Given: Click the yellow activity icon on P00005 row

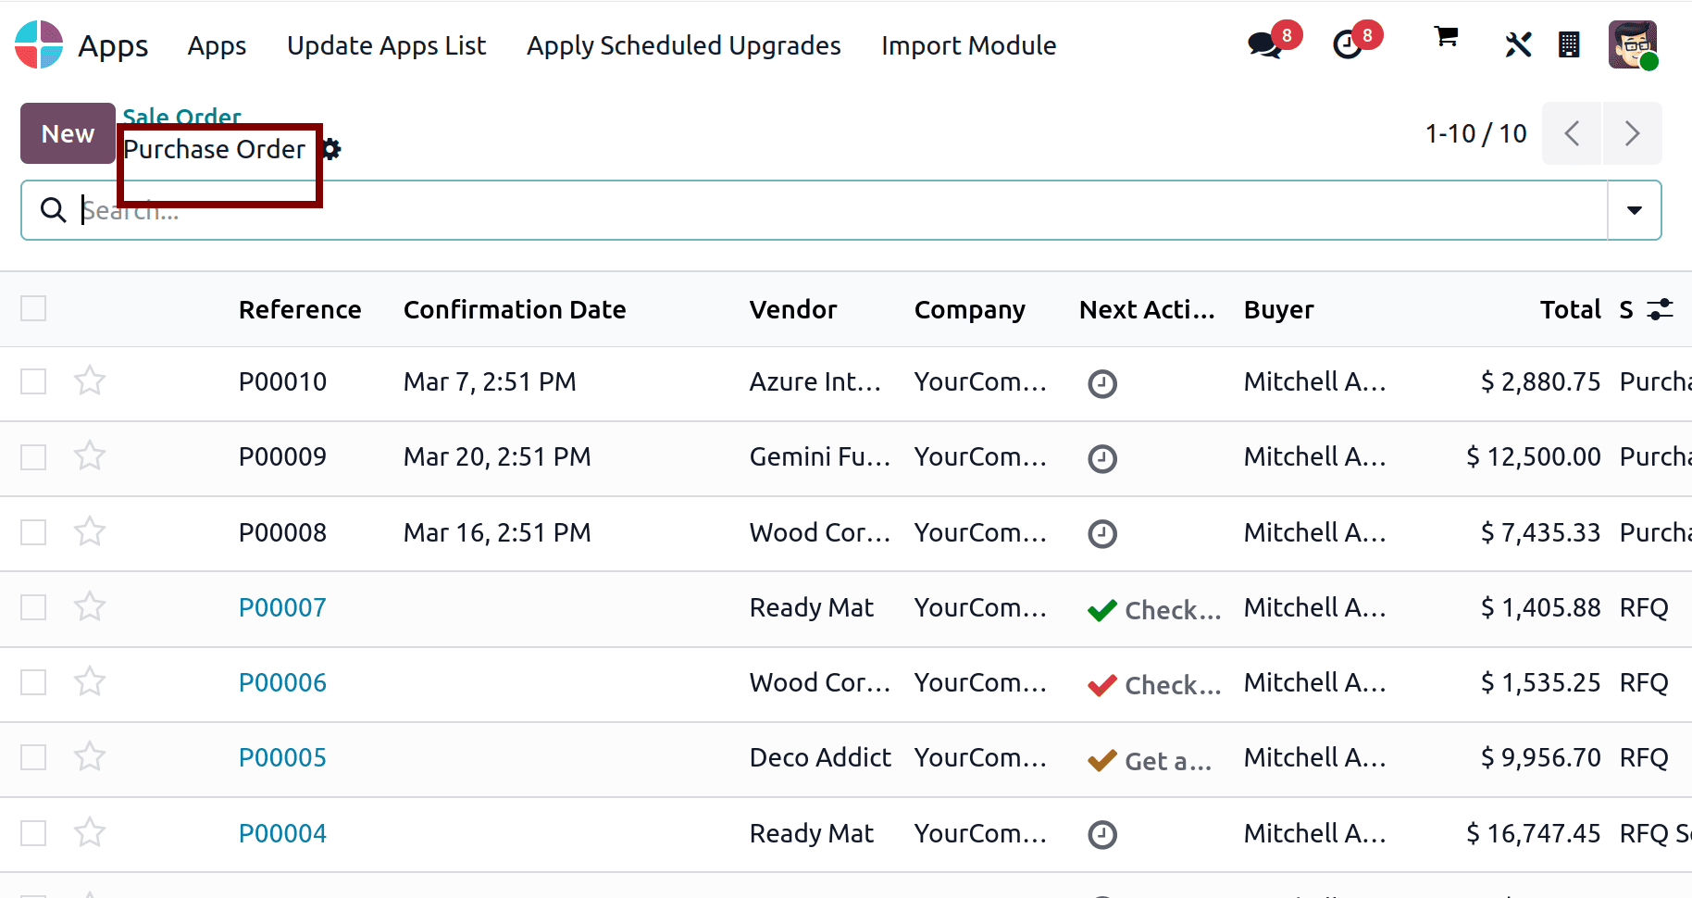Looking at the screenshot, I should [x=1101, y=761].
